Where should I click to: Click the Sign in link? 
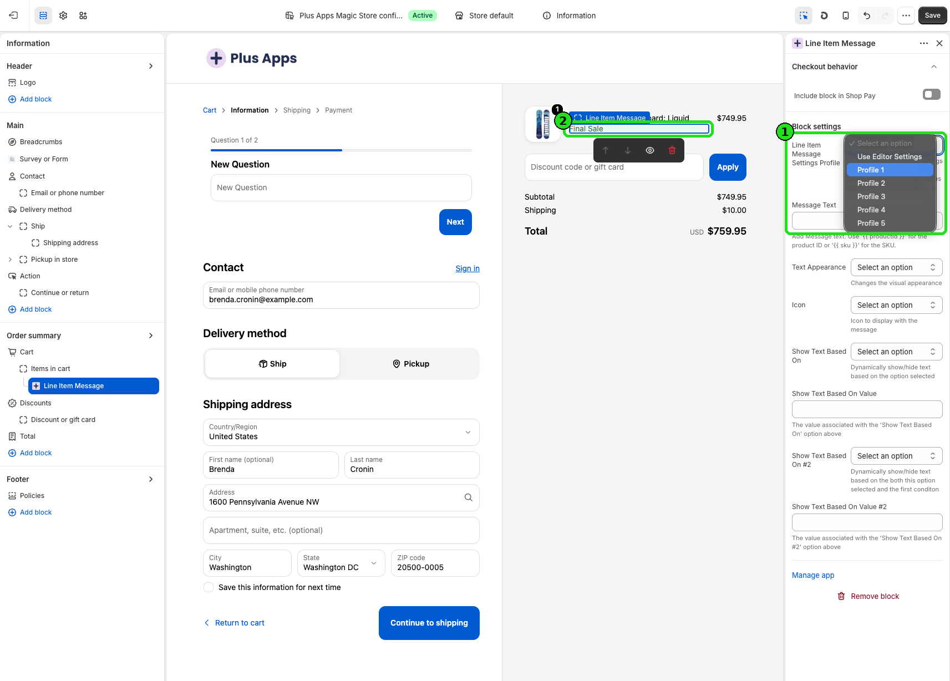(x=468, y=268)
